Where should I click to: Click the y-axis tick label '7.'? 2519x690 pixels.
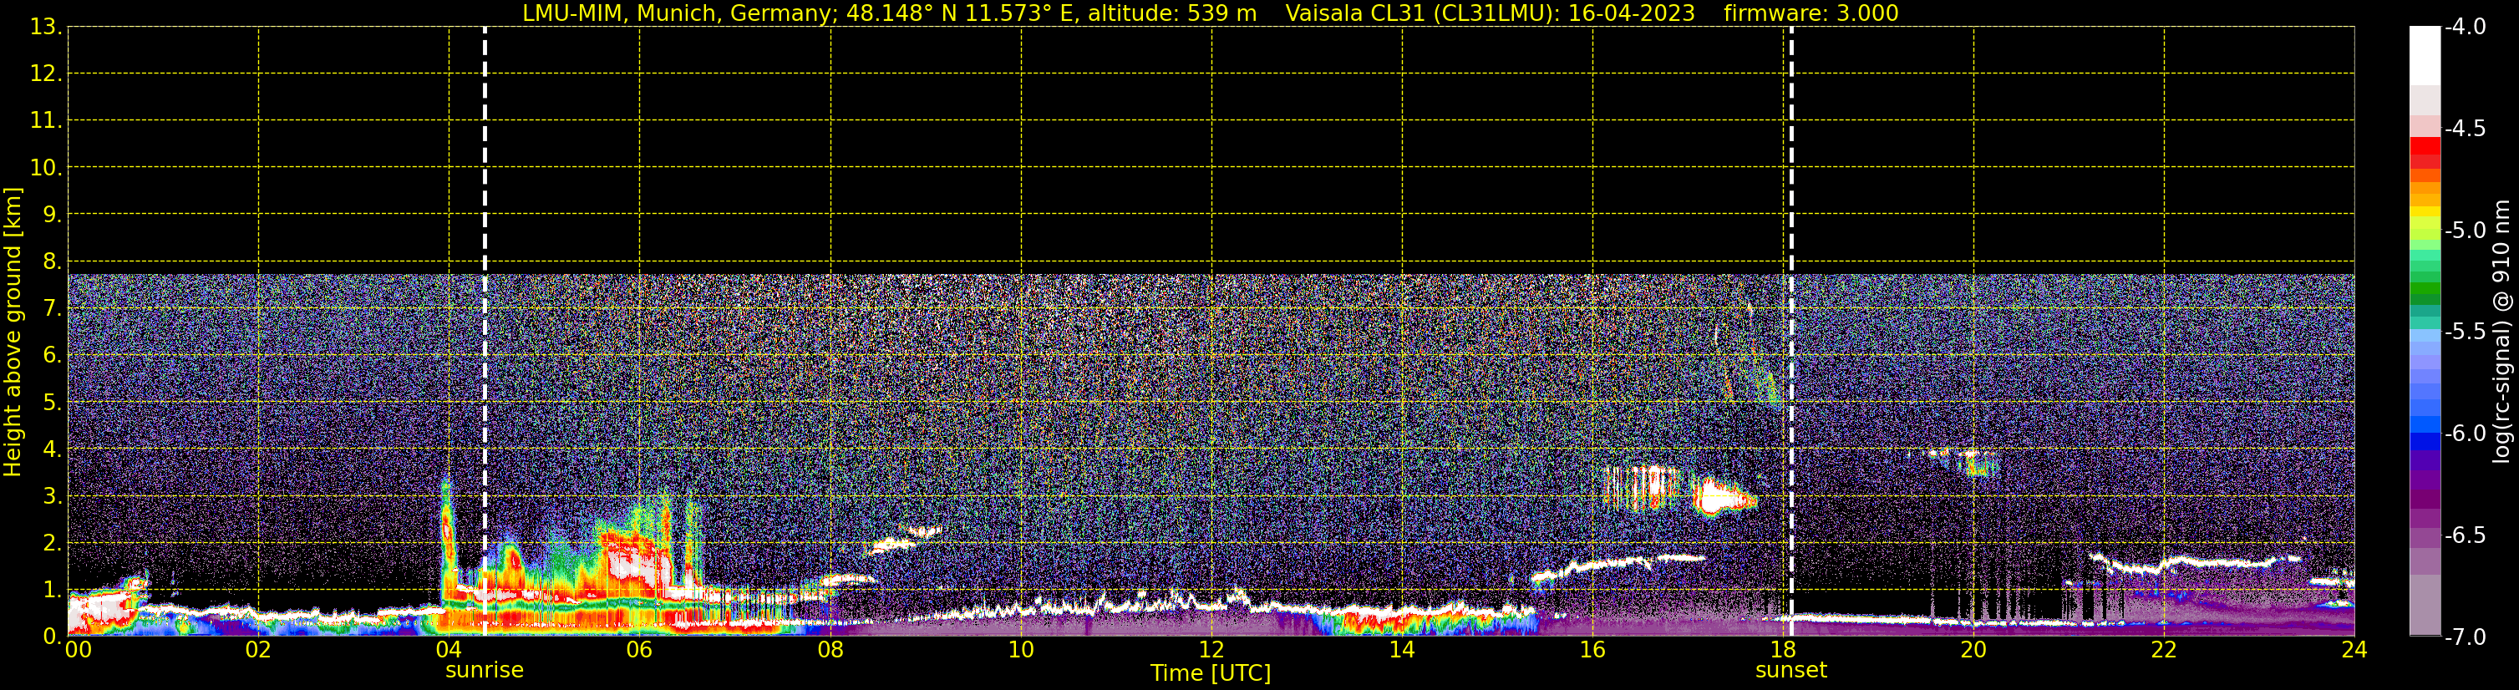coord(52,309)
